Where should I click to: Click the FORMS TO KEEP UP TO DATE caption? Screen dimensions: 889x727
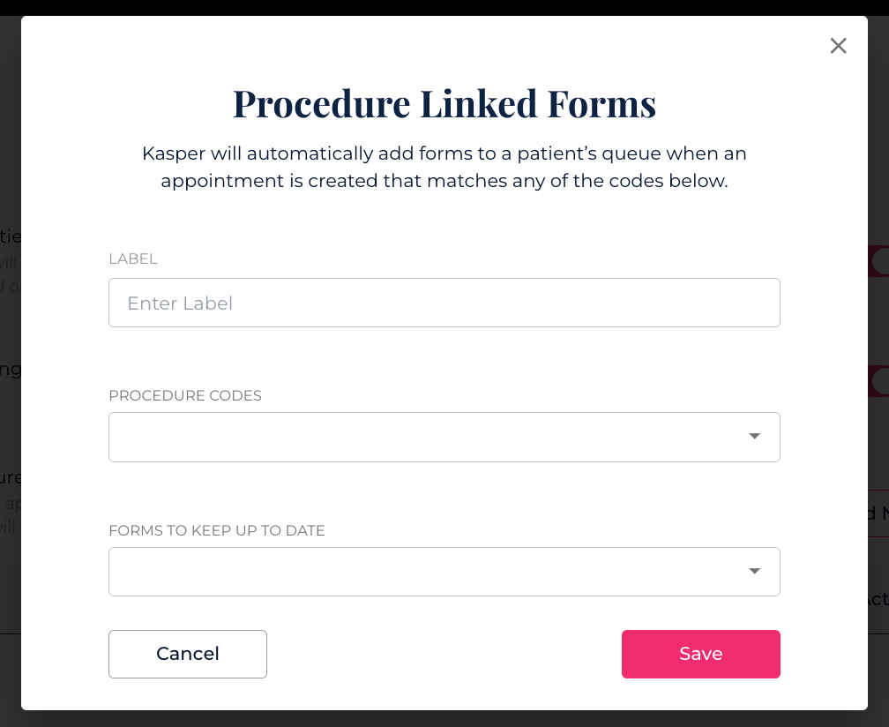[217, 530]
